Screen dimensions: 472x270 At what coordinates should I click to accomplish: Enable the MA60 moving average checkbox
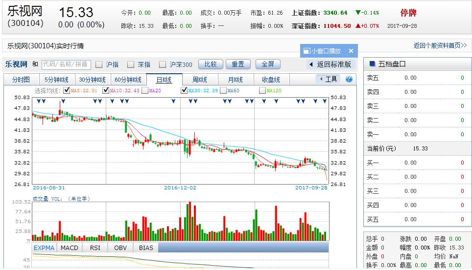tap(223, 90)
